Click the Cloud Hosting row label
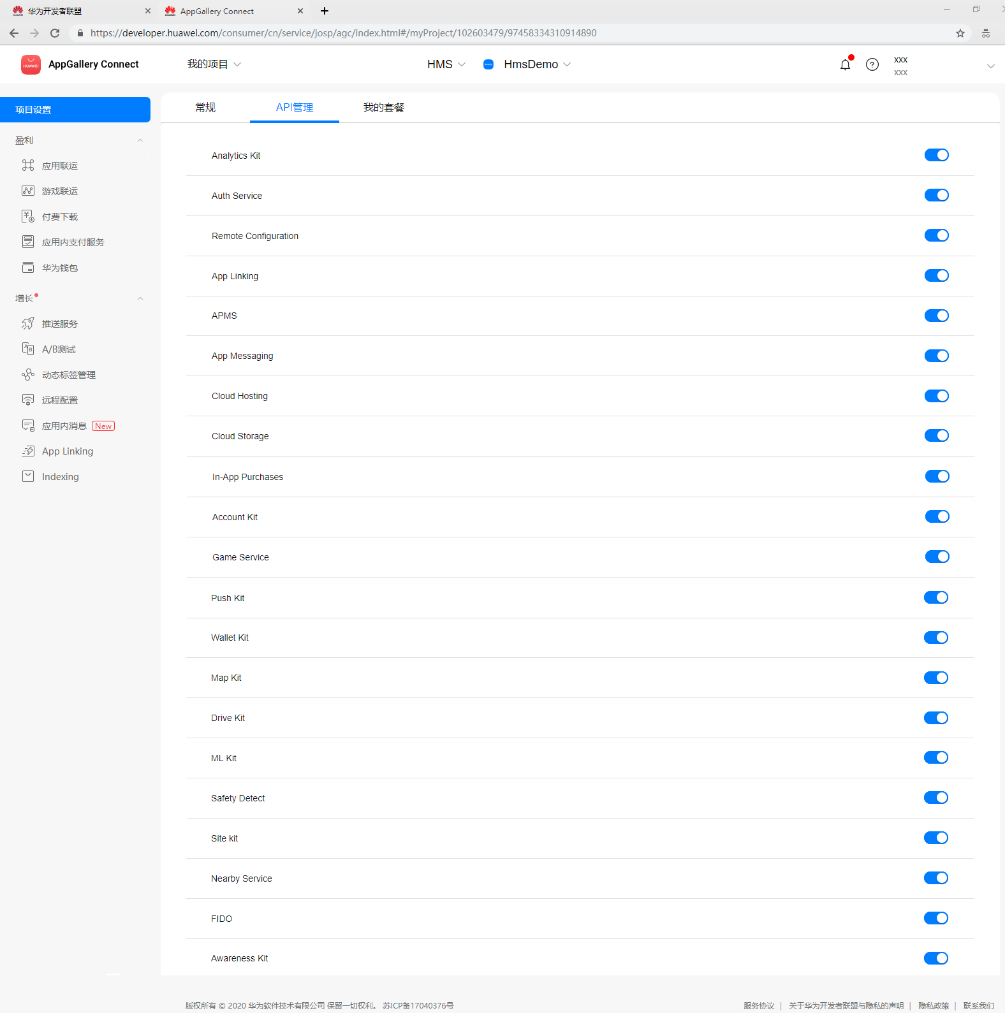This screenshot has height=1013, width=1005. tap(240, 396)
